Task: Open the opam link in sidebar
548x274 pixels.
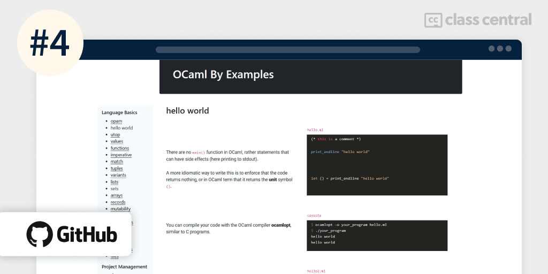Action: (x=116, y=121)
